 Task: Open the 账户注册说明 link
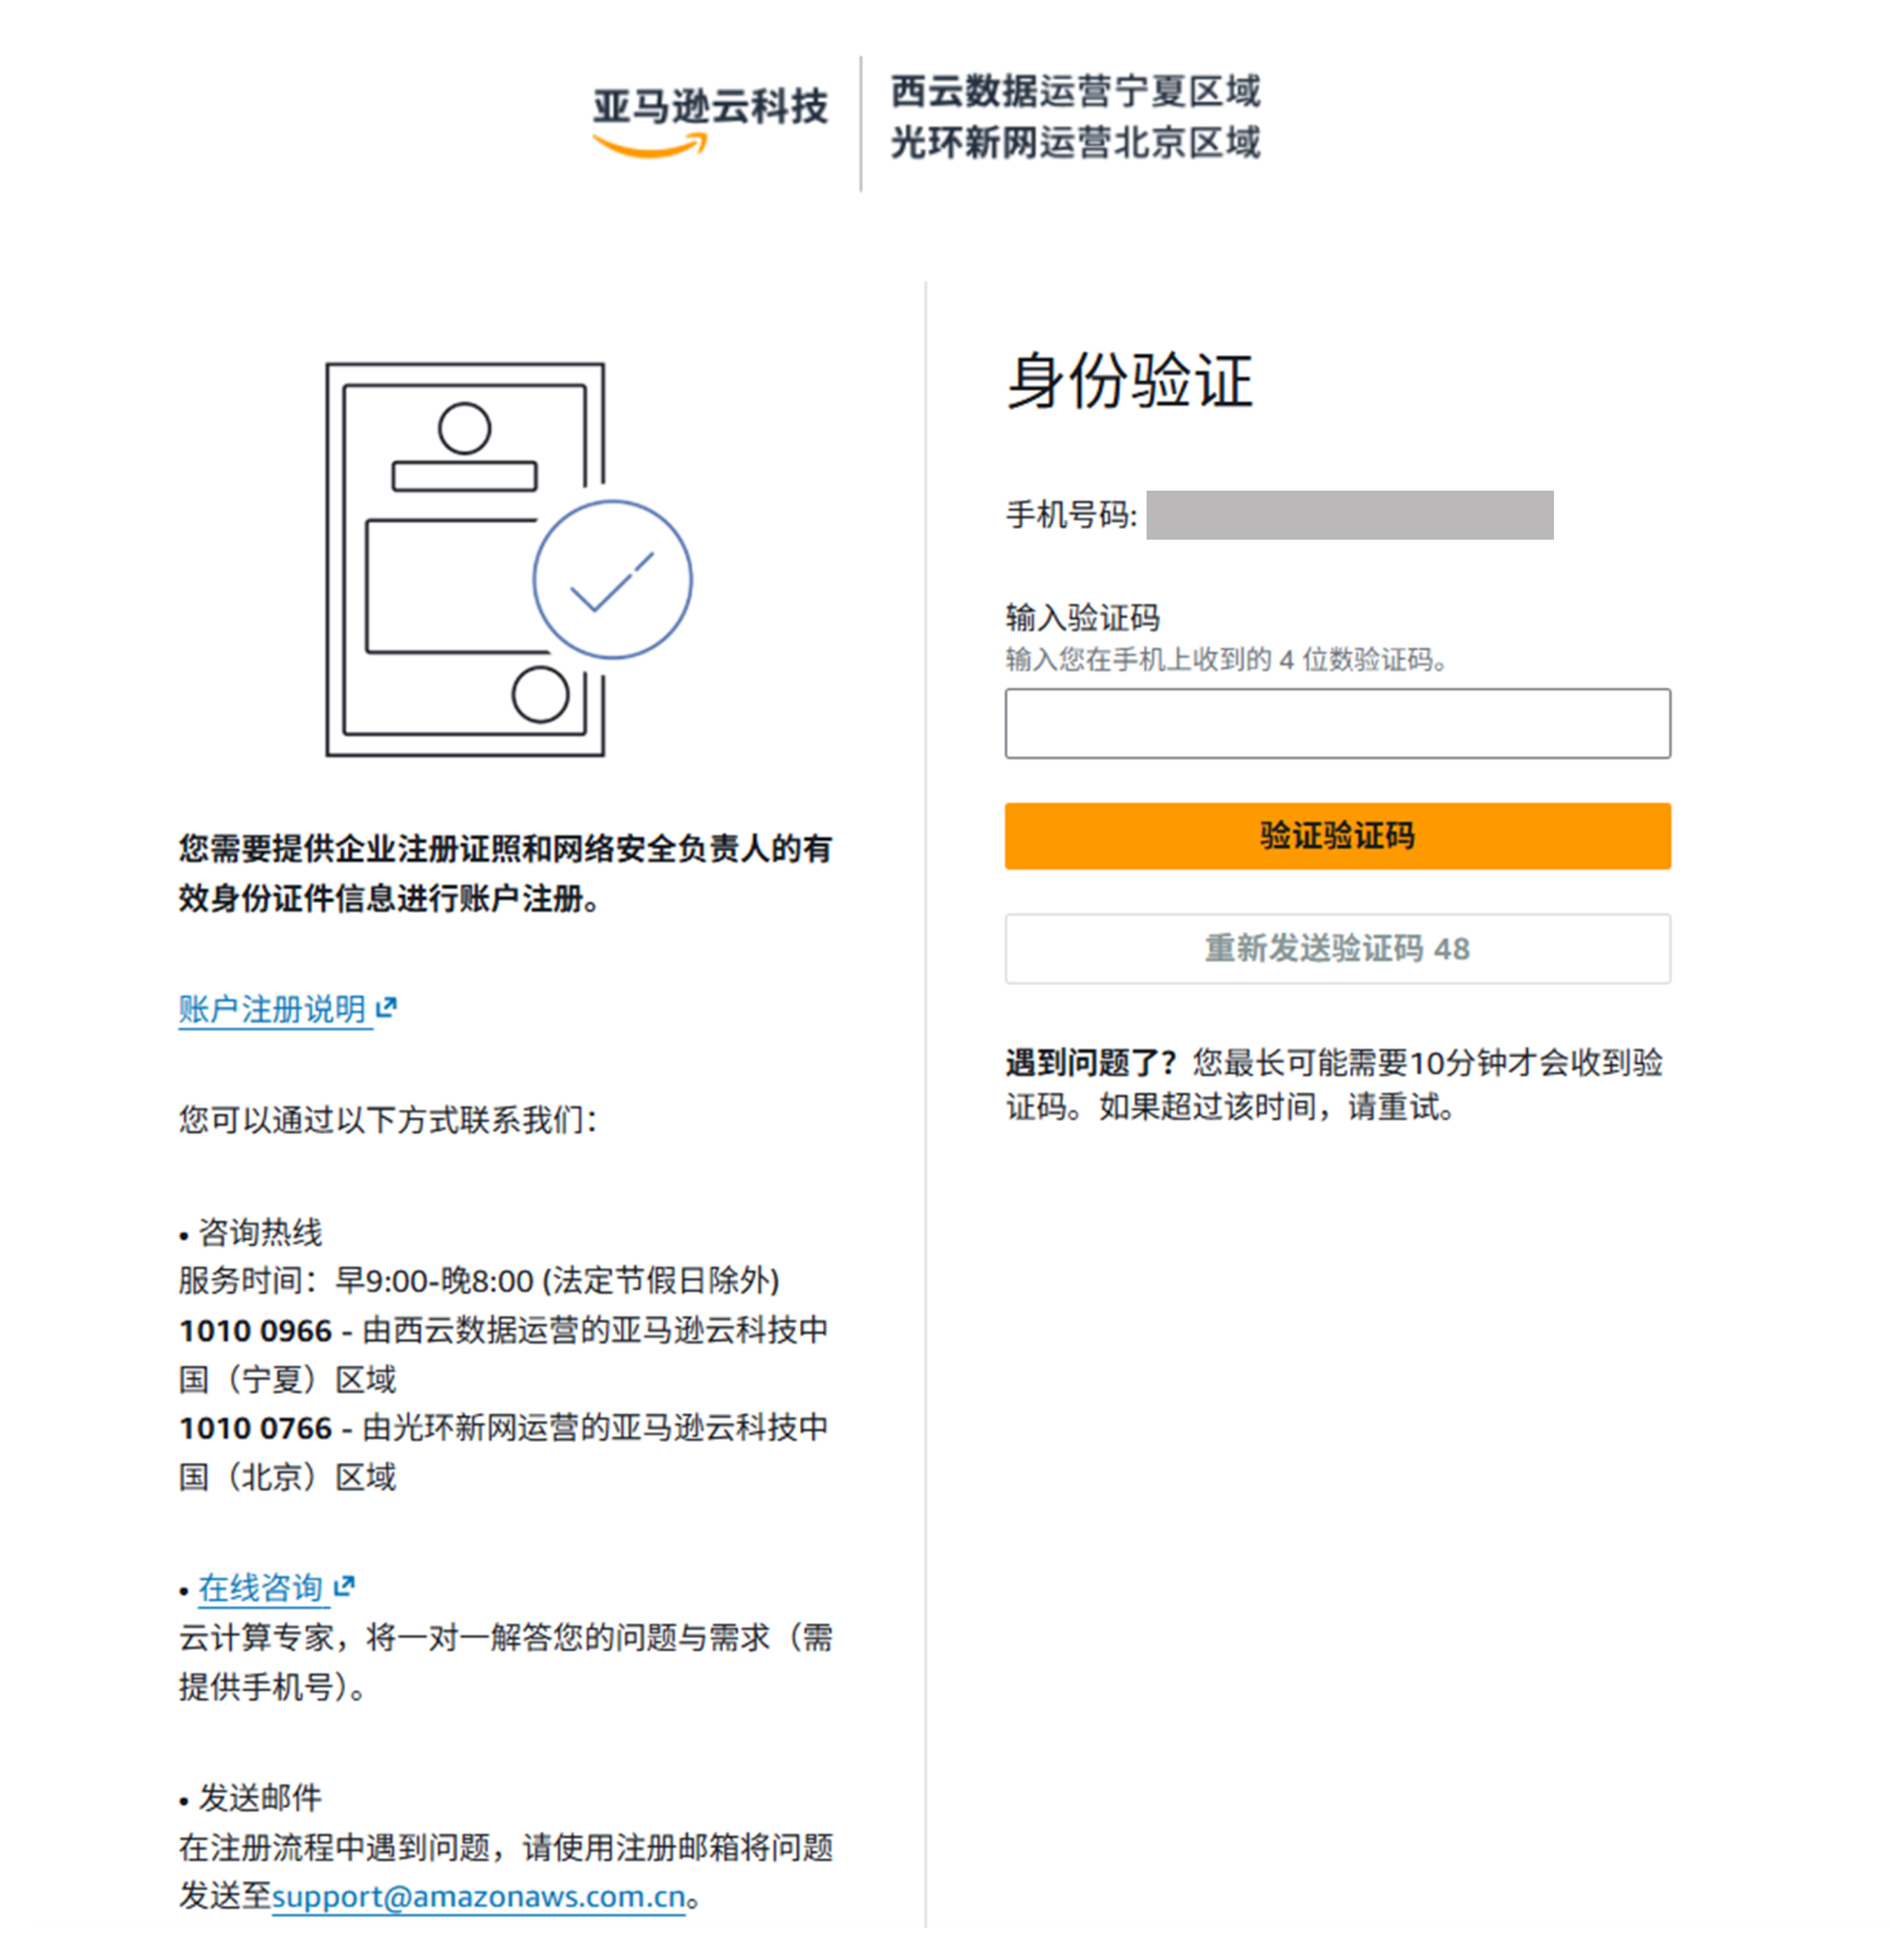[x=272, y=1009]
